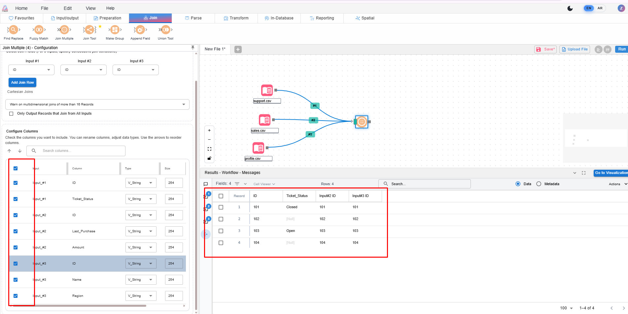Uncheck the Last_Purchase column checkbox
628x314 pixels.
(16, 231)
